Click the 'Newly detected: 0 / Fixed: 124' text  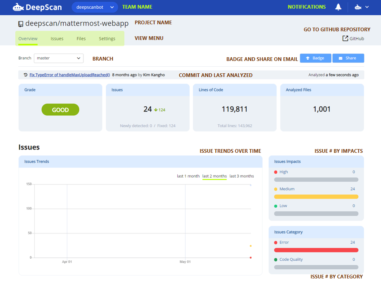pos(148,126)
